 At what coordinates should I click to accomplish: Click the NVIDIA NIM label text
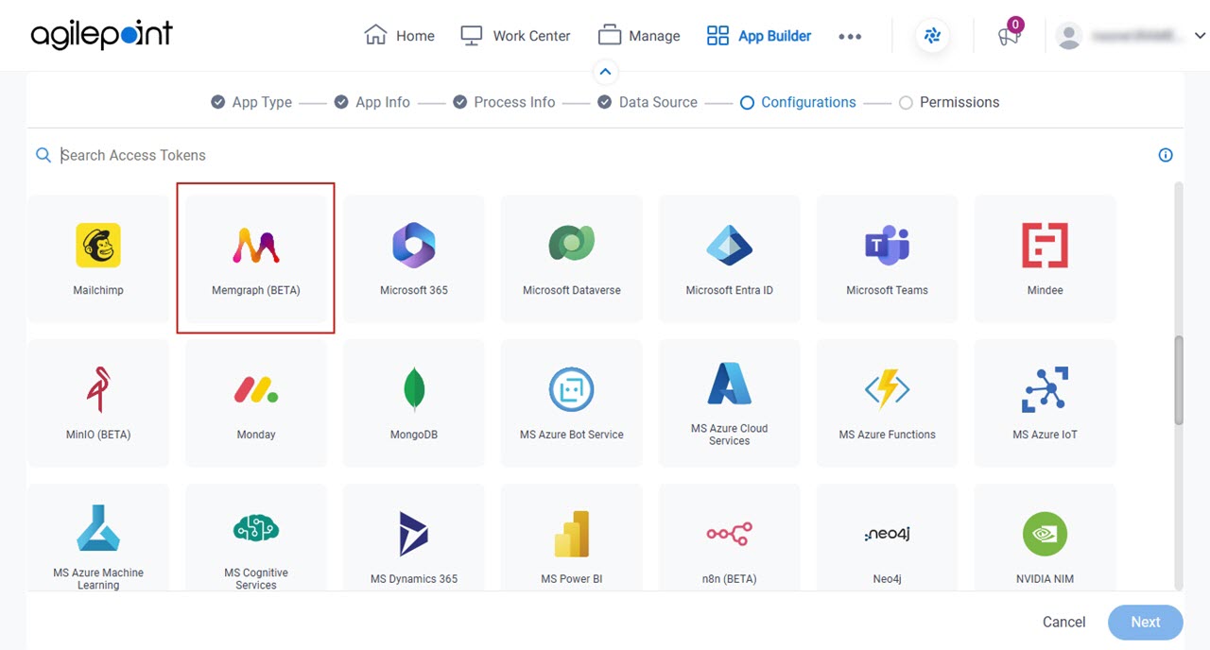point(1045,578)
